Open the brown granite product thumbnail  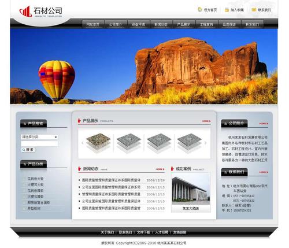pyautogui.click(x=98, y=143)
